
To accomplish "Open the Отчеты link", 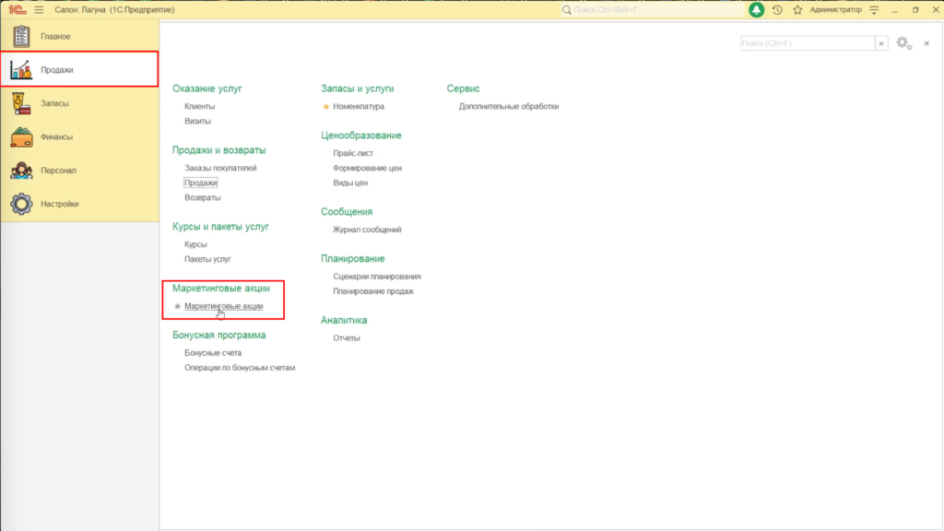I will point(347,337).
